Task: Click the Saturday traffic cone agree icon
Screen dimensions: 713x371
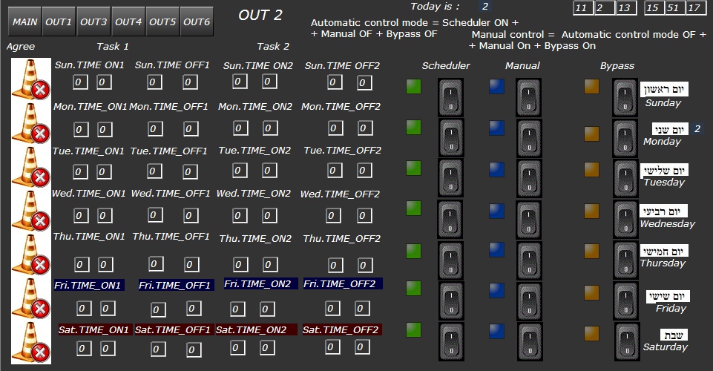Action: pyautogui.click(x=31, y=342)
